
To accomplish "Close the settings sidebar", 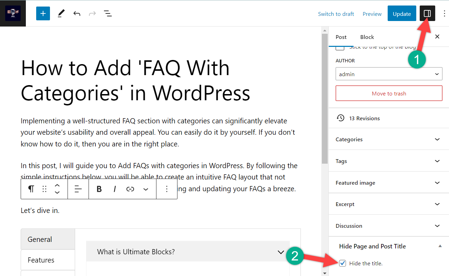I will [x=437, y=37].
